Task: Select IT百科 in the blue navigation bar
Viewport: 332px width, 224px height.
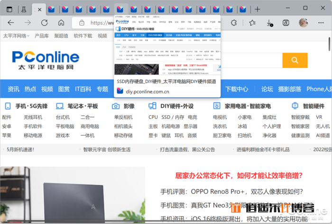Action: point(83,89)
